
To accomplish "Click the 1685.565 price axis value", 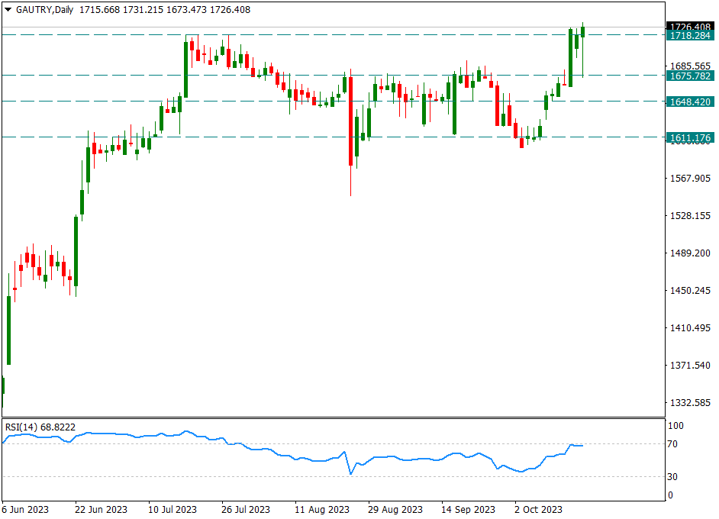I will pos(690,66).
